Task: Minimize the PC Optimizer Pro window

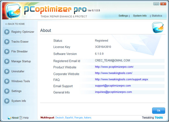Action: coord(156,4)
